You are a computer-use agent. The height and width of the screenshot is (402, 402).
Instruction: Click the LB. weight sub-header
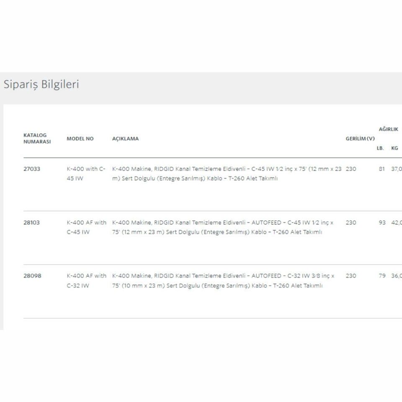coord(380,148)
